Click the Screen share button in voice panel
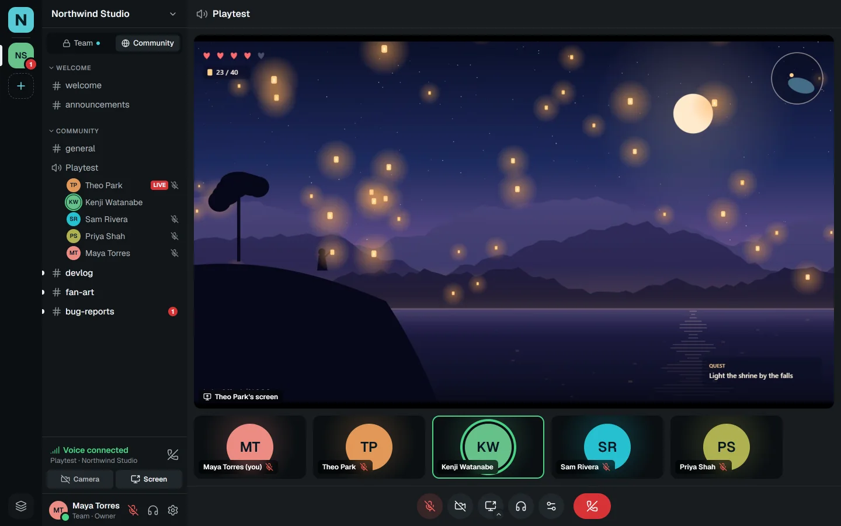The image size is (841, 526). pyautogui.click(x=149, y=479)
